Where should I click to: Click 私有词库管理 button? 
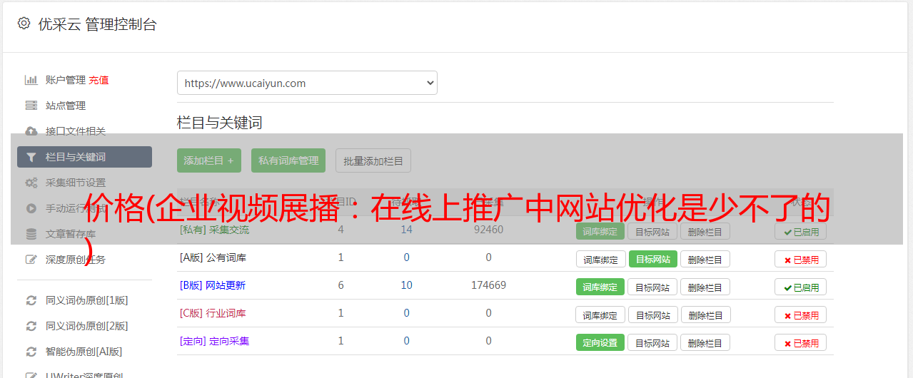288,160
